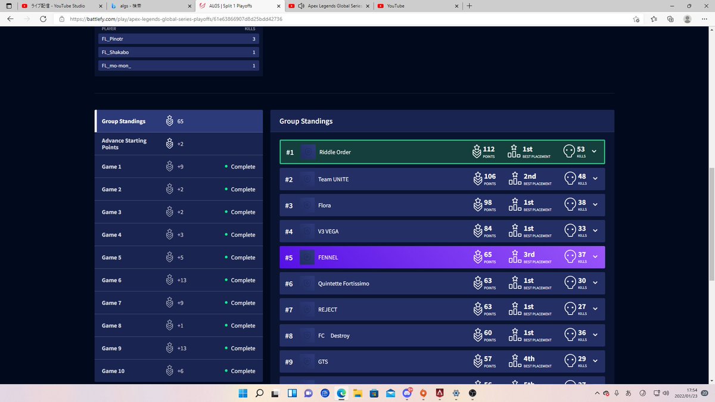The height and width of the screenshot is (402, 715).
Task: Show hidden system tray icons chevron
Action: tap(598, 393)
